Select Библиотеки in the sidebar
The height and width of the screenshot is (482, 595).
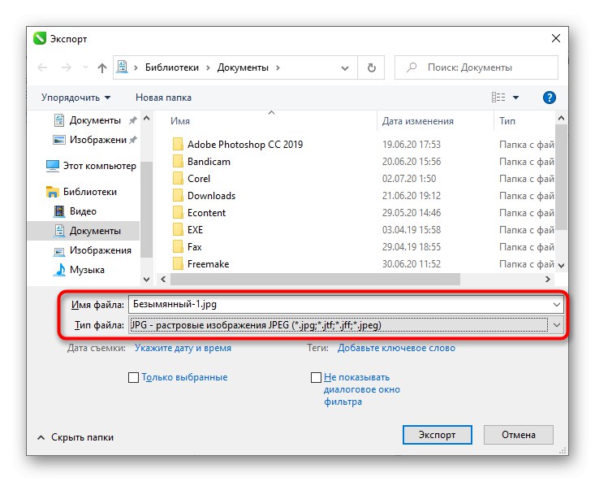81,192
